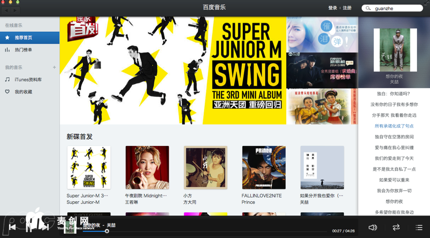Open the playlist queue icon
Image resolution: width=430 pixels, height=238 pixels.
(x=419, y=228)
